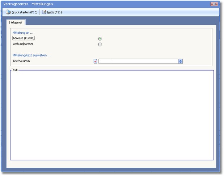Click the 'Mitteilung an ...' section heading
This screenshot has width=224, height=176.
click(23, 33)
